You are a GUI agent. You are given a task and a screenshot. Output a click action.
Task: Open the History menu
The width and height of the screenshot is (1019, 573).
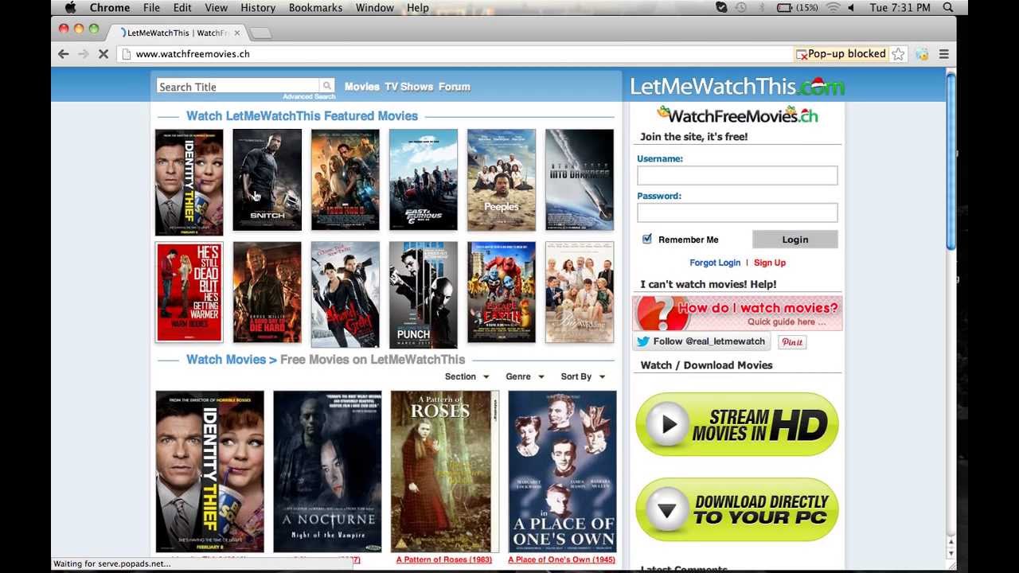(258, 7)
